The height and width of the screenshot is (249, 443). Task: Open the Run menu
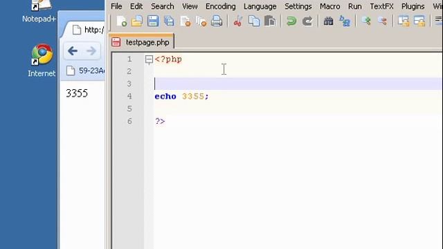coord(355,6)
